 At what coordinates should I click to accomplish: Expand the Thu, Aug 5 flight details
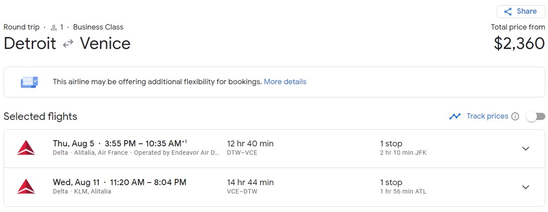[526, 149]
